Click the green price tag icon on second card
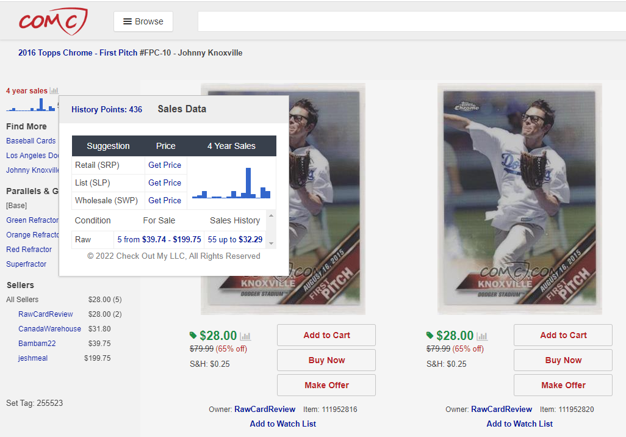This screenshot has width=626, height=437. pos(430,335)
